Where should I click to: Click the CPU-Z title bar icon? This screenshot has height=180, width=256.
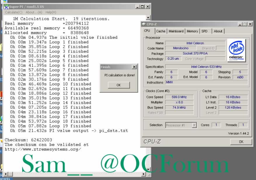(144, 24)
